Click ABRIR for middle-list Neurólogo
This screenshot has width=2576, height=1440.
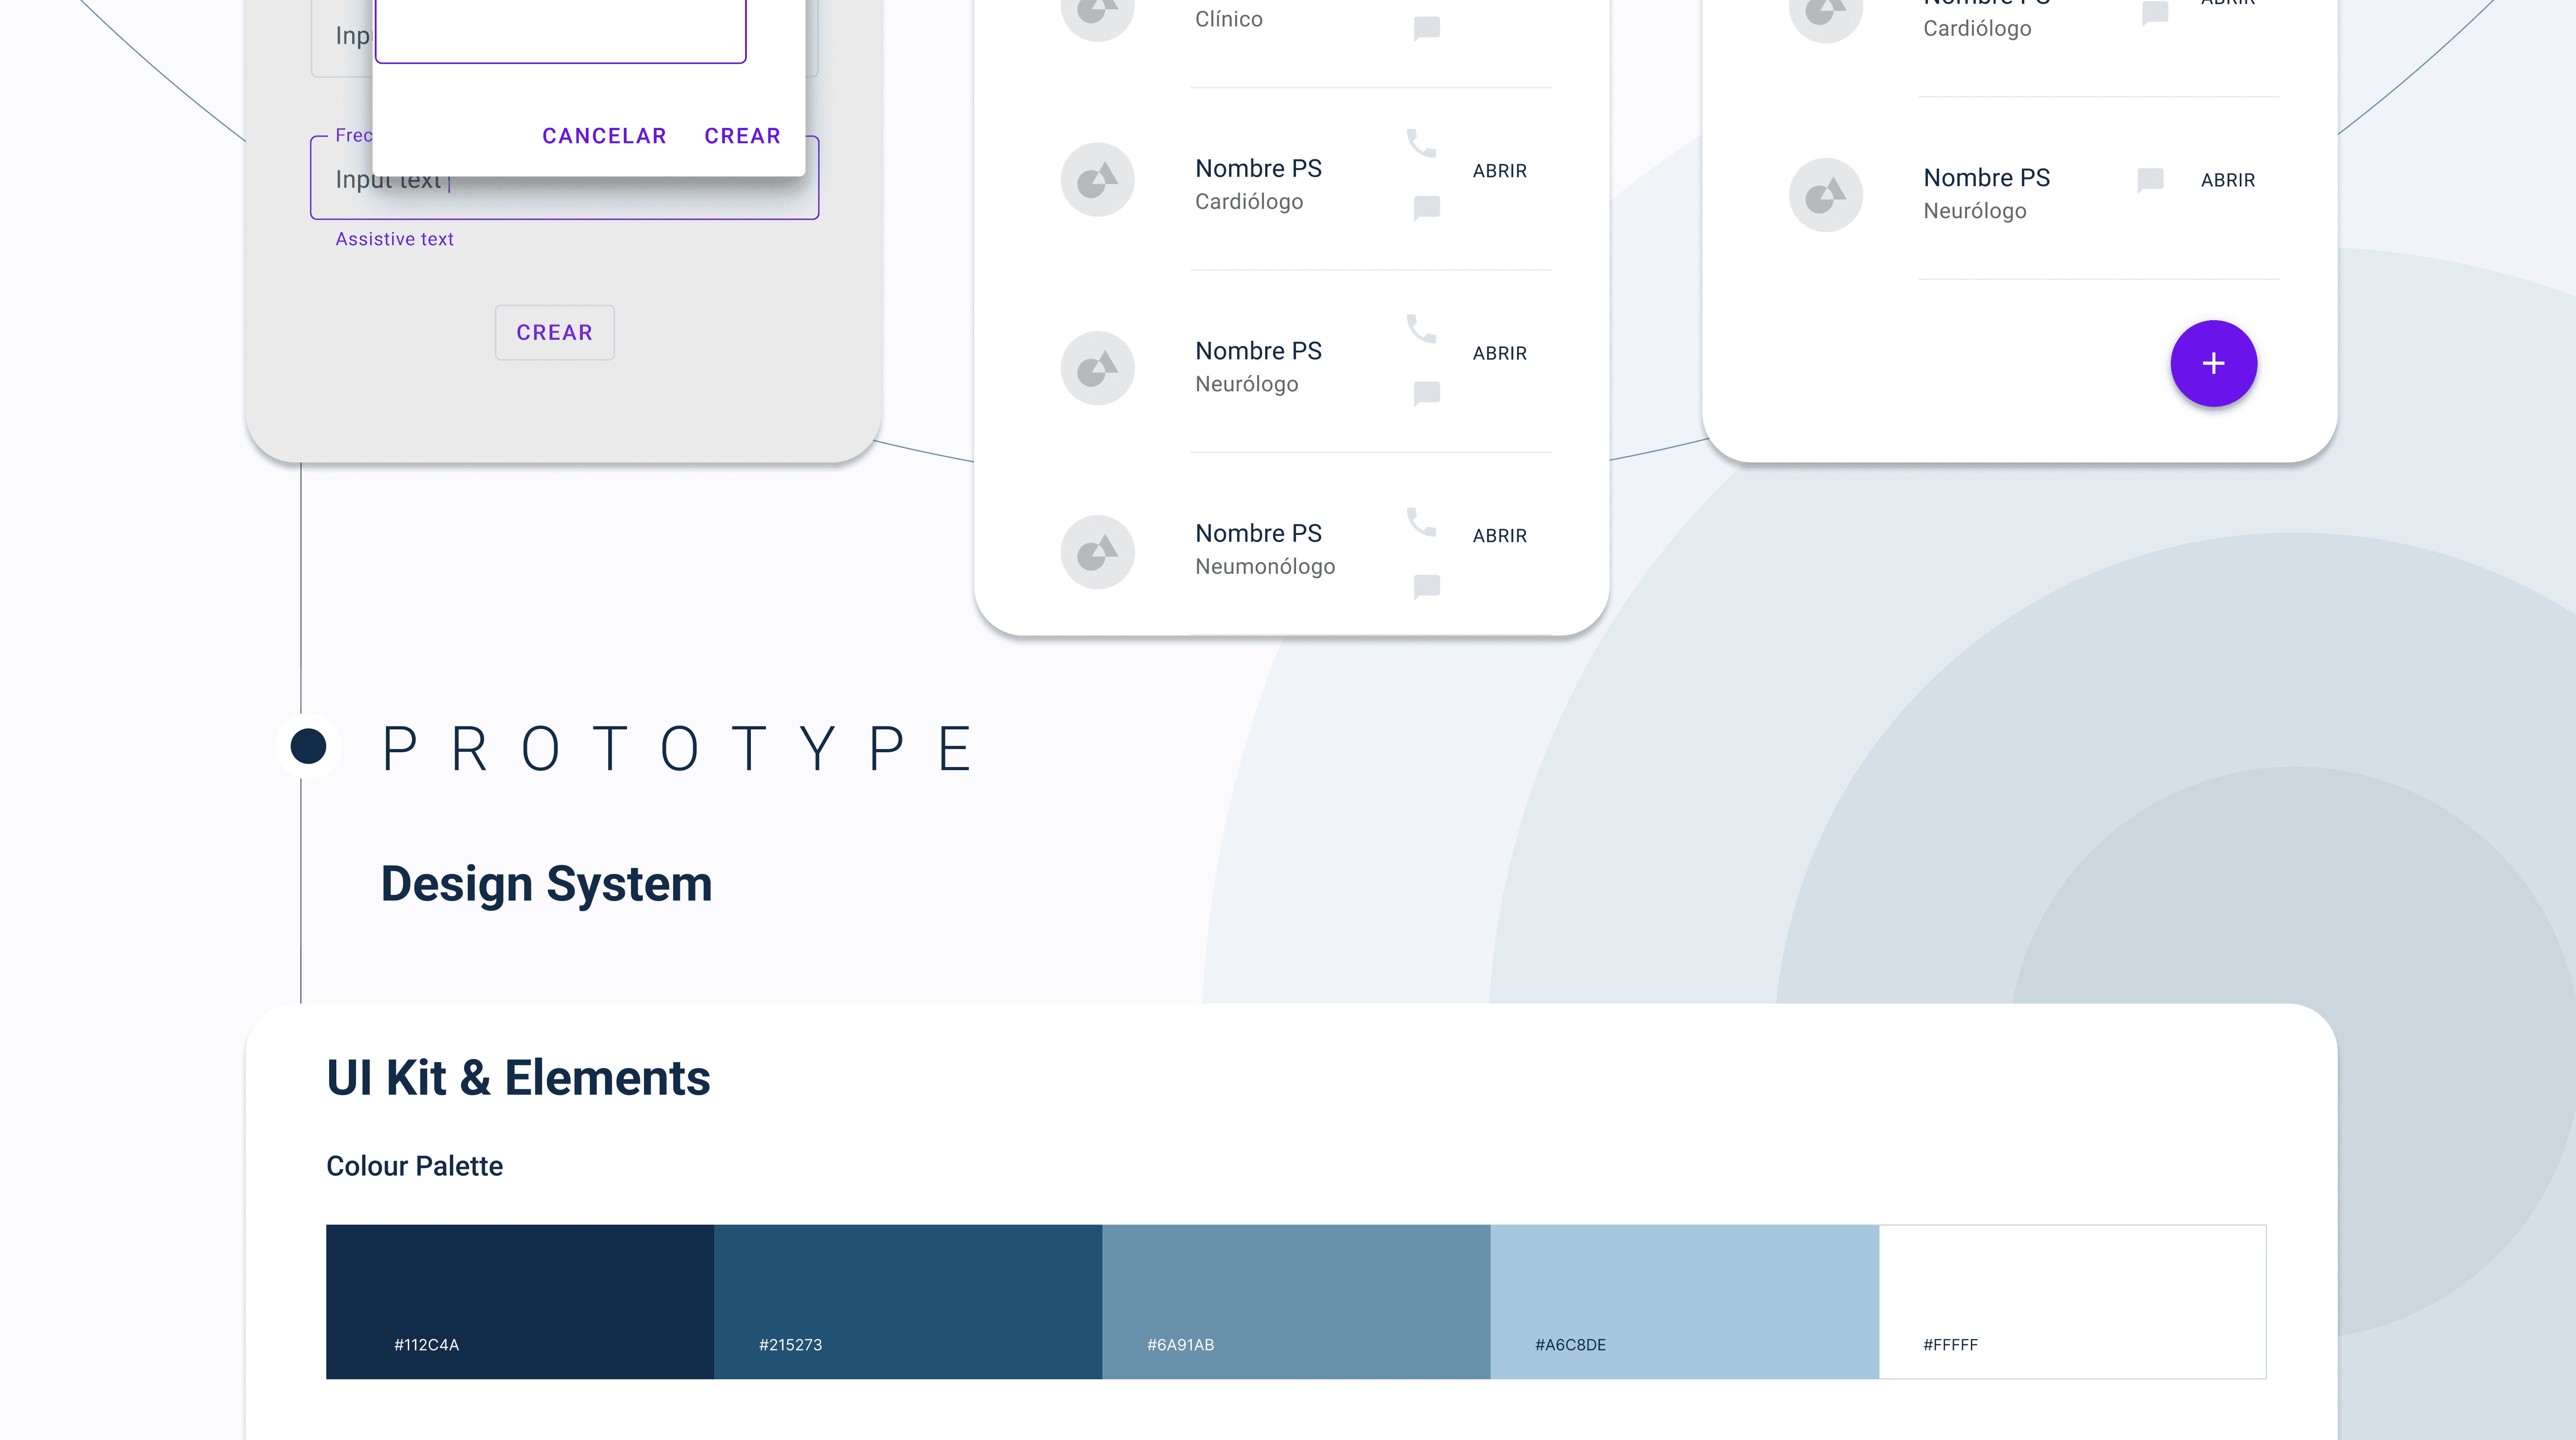pos(1499,353)
